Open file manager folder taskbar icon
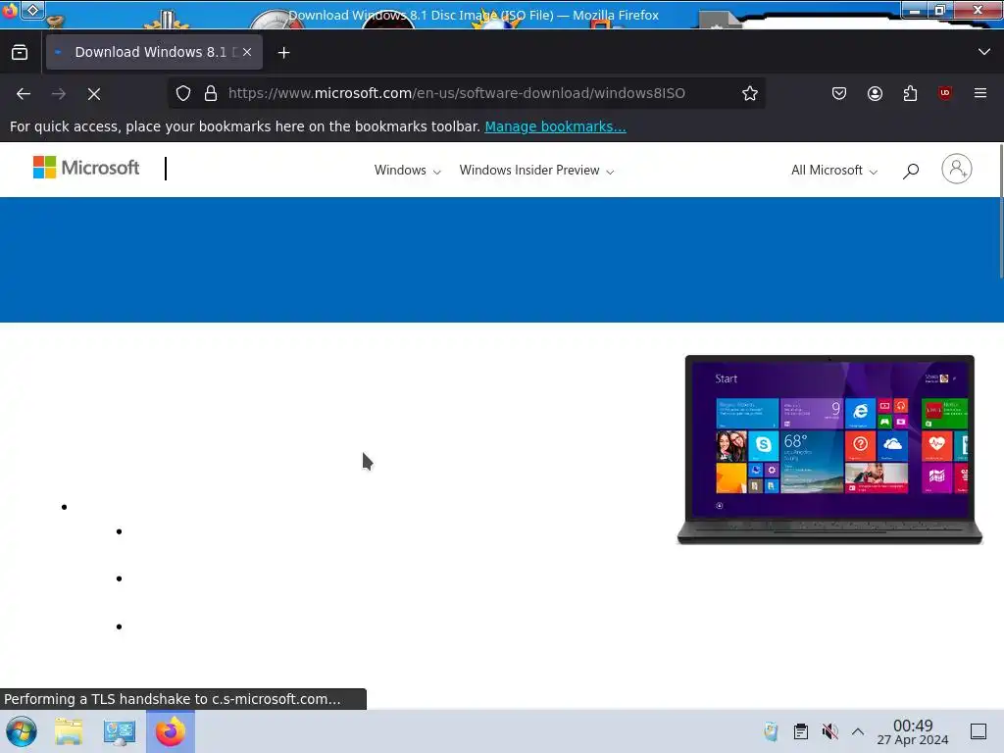 69,731
